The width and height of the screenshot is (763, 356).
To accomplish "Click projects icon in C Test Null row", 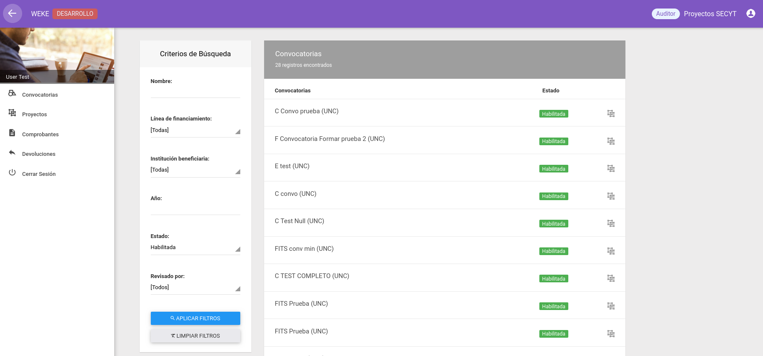I will 610,224.
